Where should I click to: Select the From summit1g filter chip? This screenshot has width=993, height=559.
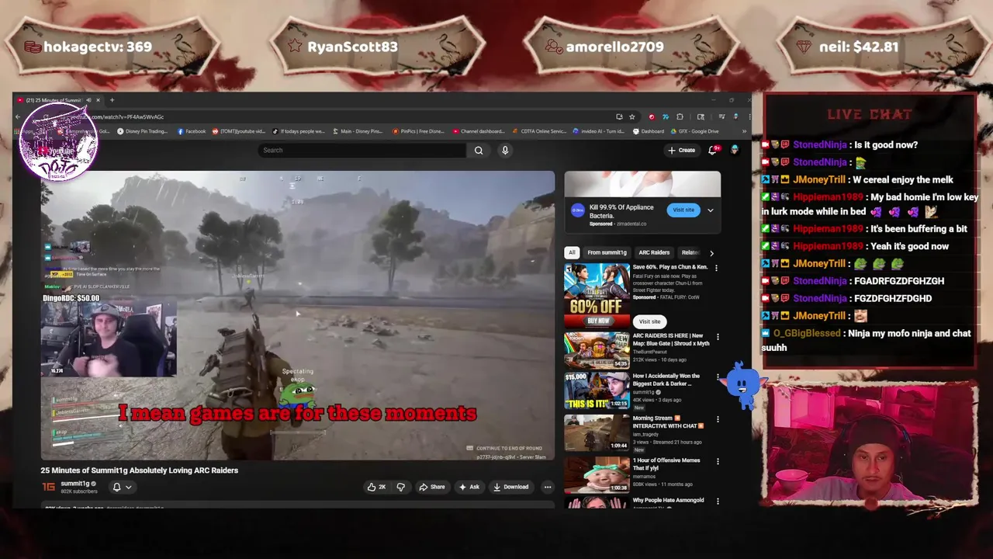click(x=607, y=252)
